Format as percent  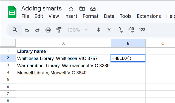(109, 30)
